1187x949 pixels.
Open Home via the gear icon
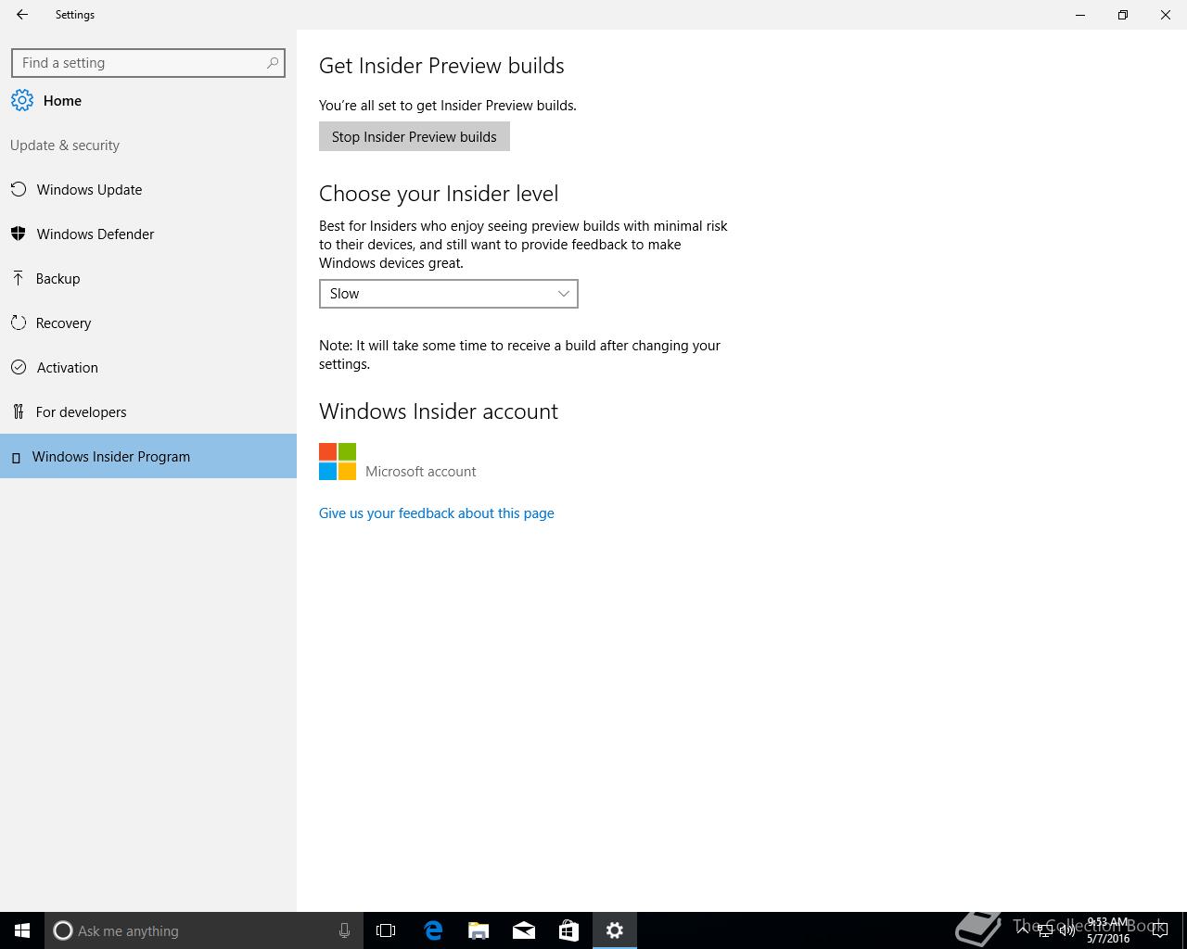(22, 101)
